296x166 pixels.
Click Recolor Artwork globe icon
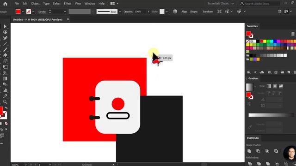(175, 12)
